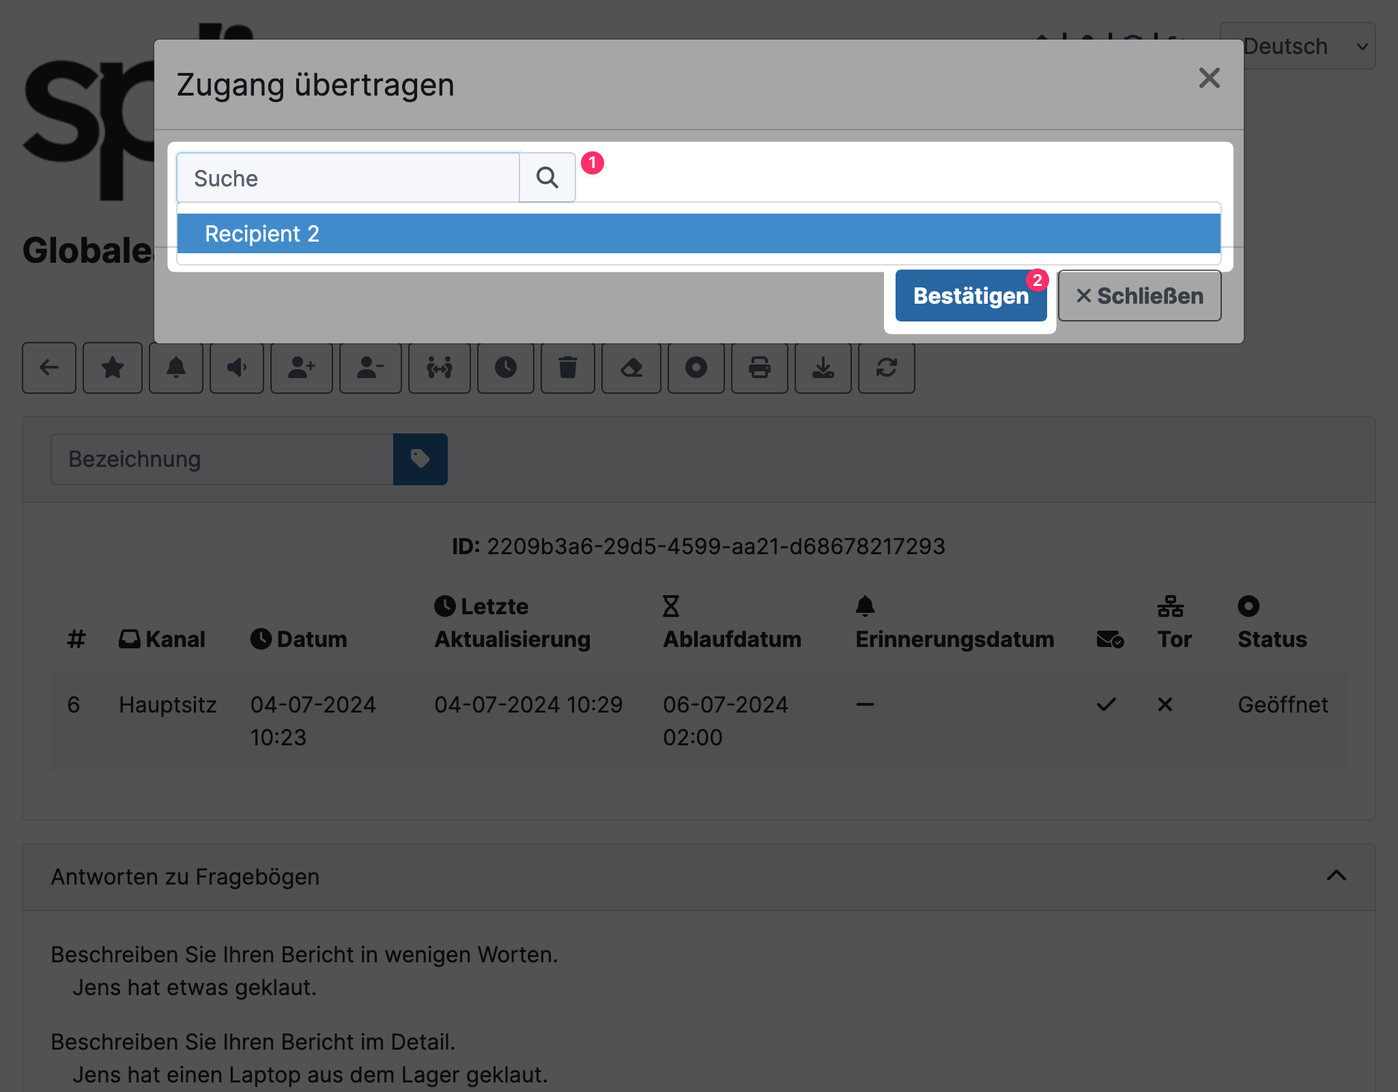Screen dimensions: 1398x1092
Task: Click the Tor status X icon in row 6
Action: pos(1165,704)
